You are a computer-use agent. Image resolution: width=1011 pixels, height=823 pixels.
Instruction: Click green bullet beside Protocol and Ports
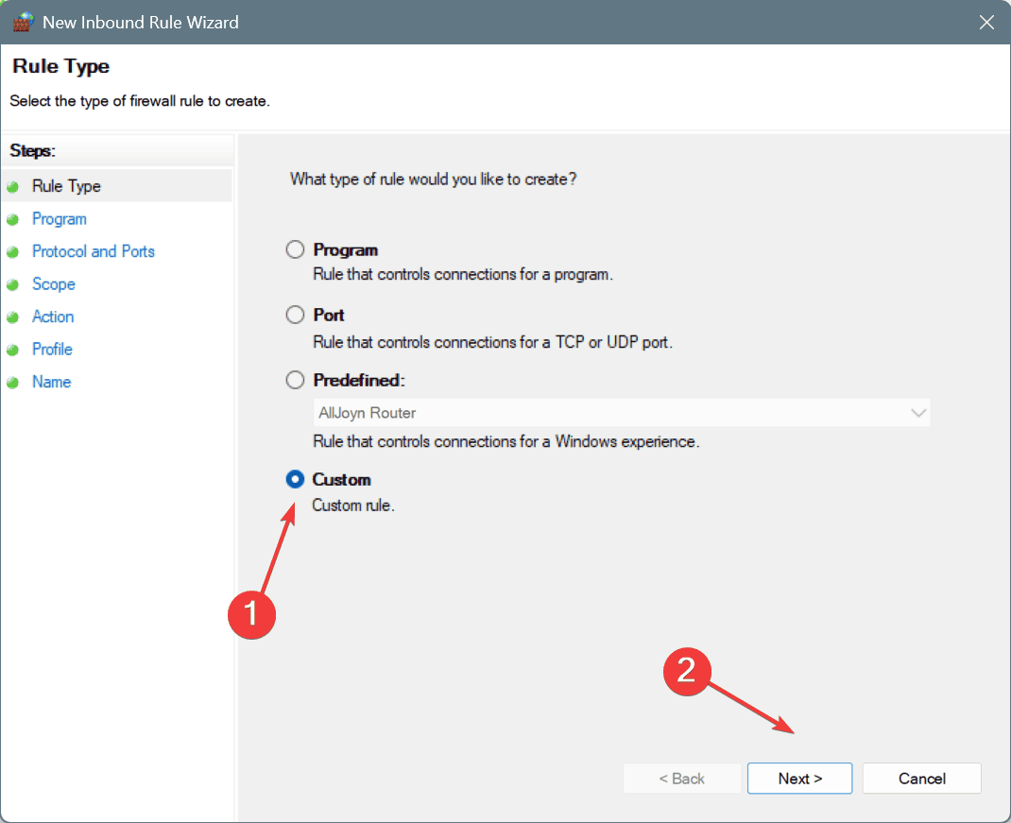(x=13, y=252)
